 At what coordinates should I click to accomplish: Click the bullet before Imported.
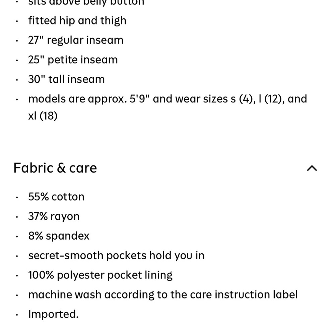click(x=17, y=315)
